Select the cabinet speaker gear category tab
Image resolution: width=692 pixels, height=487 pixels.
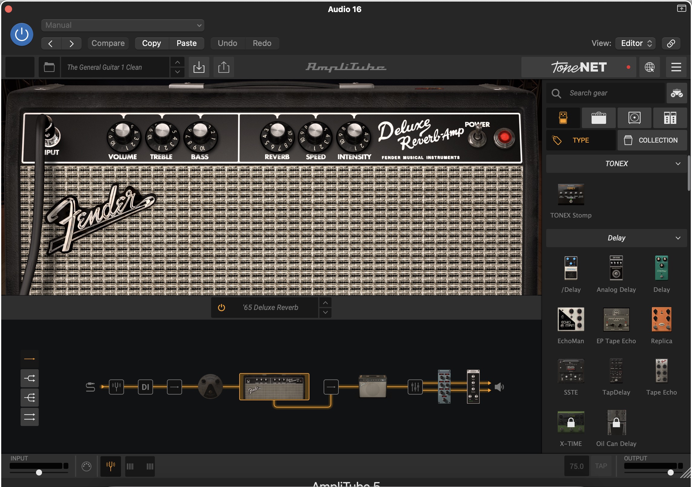pyautogui.click(x=634, y=118)
